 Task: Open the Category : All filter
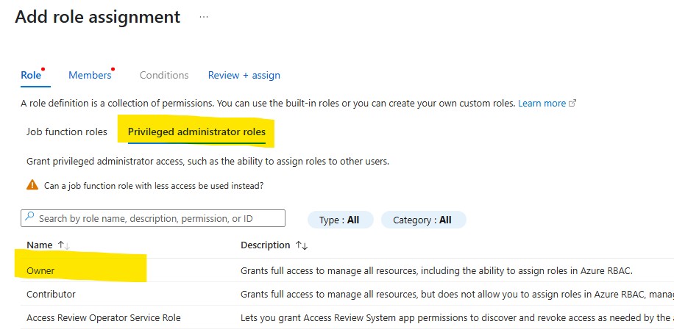(423, 220)
